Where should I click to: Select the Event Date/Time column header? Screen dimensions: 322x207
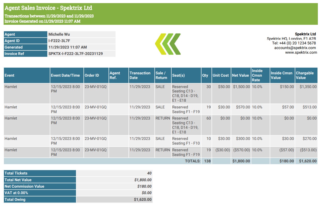[x=65, y=75]
